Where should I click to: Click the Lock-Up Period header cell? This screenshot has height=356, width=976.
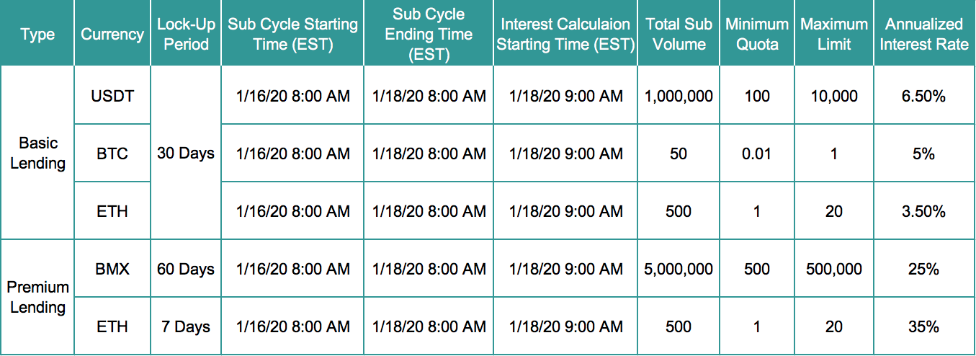[x=186, y=34]
